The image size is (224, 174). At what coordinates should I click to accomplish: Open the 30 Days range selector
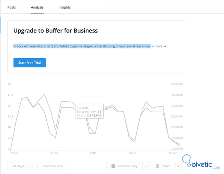(18, 166)
